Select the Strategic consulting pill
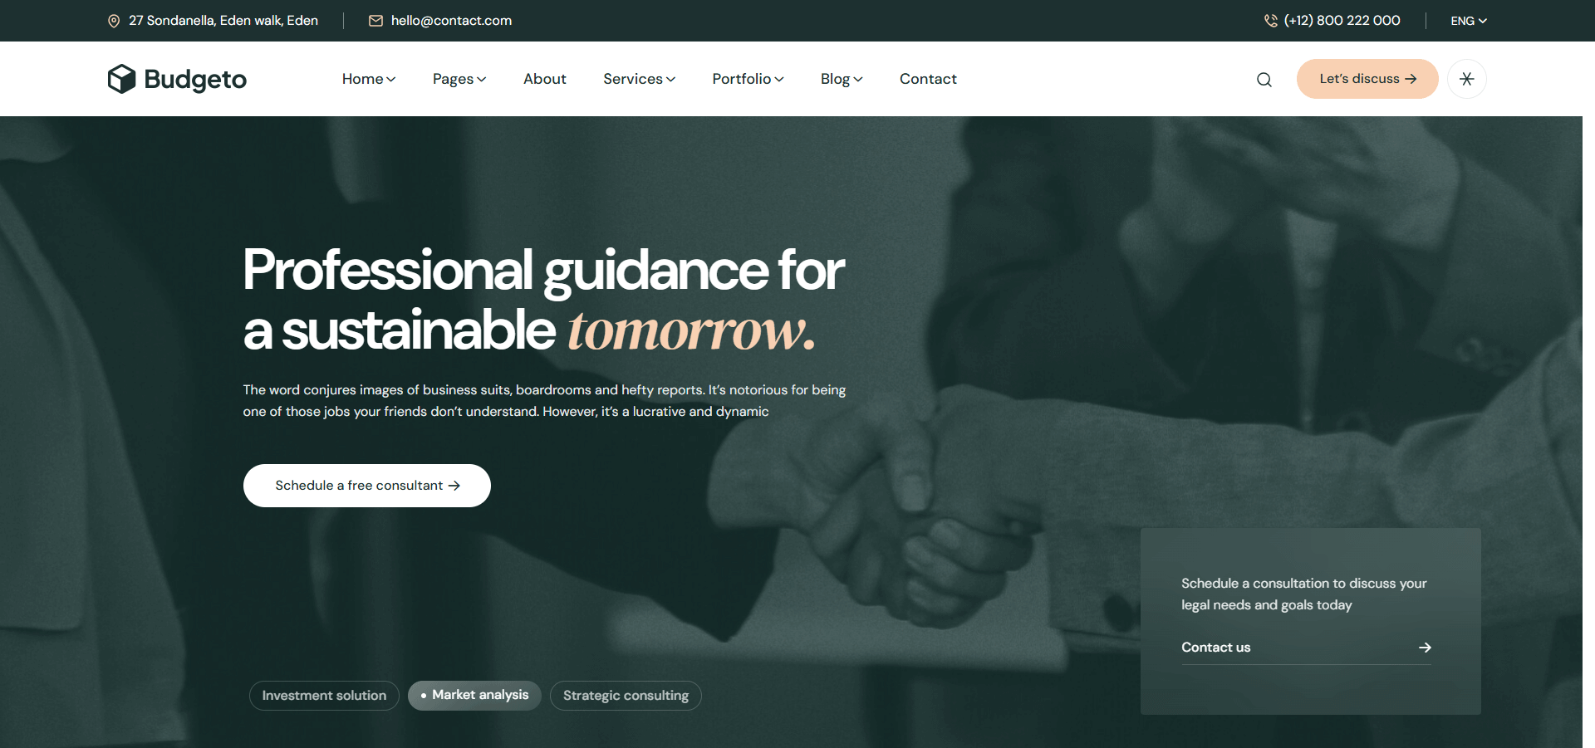Image resolution: width=1595 pixels, height=748 pixels. [x=626, y=696]
